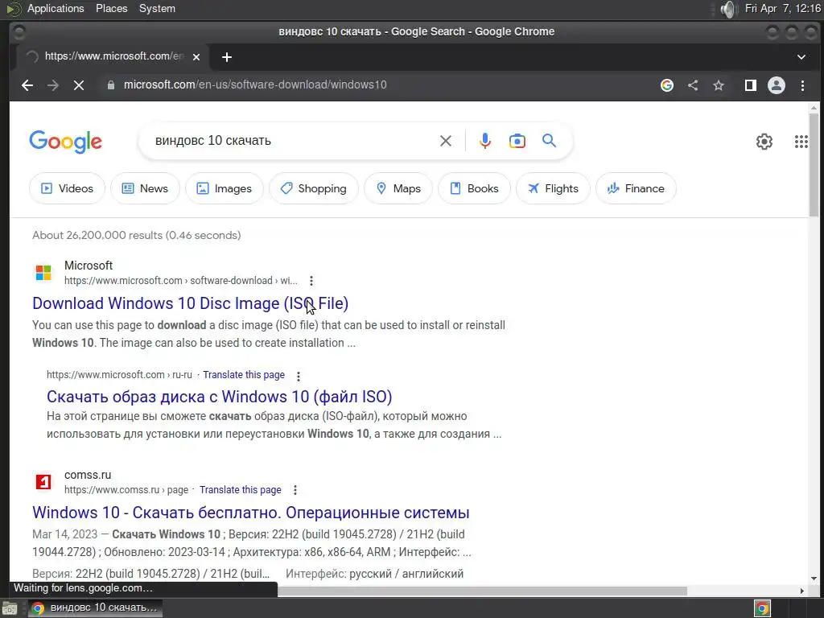Switch to Books results
Viewport: 824px width, 618px height.
pos(474,188)
